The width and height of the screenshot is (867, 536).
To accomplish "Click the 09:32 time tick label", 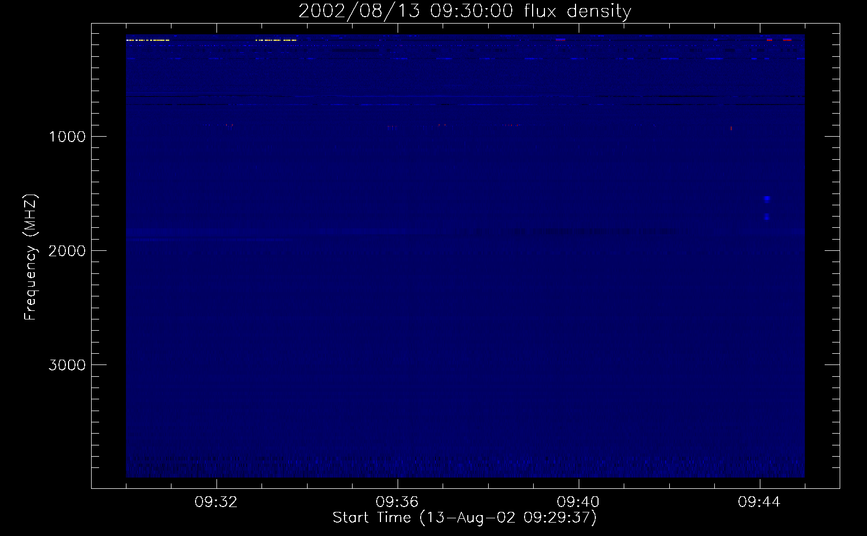I will (216, 502).
